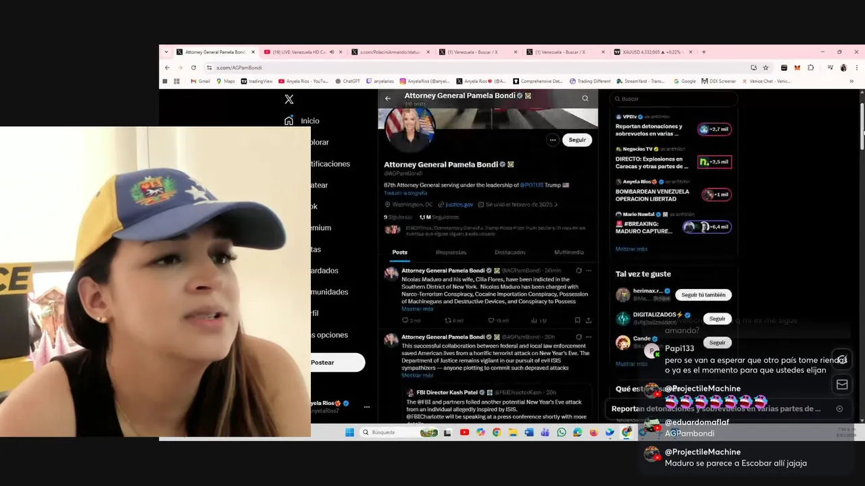Switch to the Multimedia tab
The width and height of the screenshot is (865, 486).
click(569, 252)
